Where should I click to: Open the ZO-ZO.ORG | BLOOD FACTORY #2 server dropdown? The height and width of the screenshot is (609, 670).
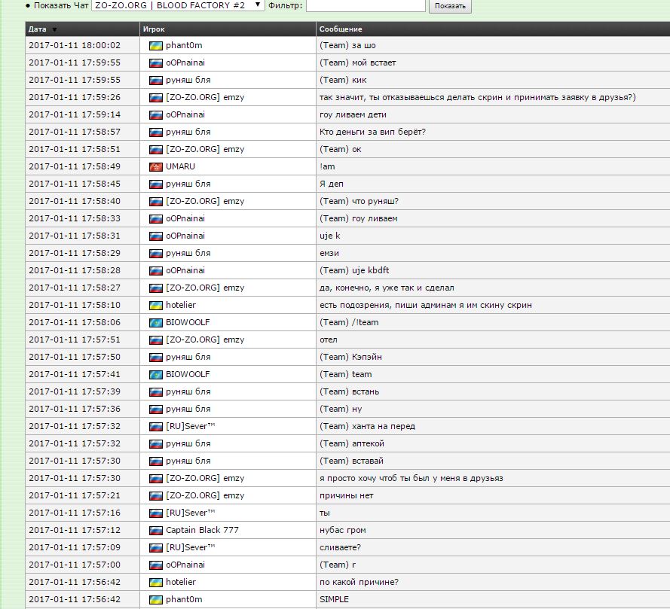[x=178, y=5]
